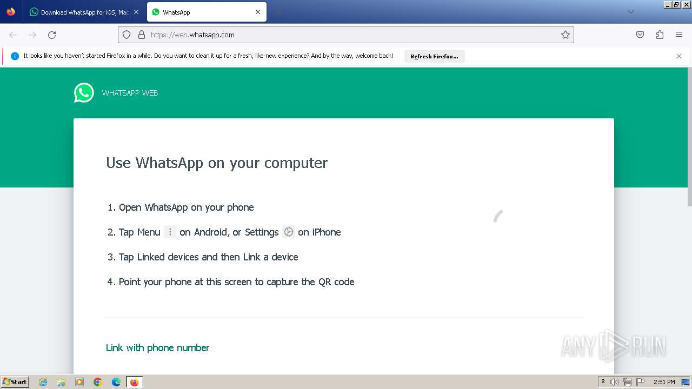The width and height of the screenshot is (692, 389).
Task: Expand the list all tabs chevron
Action: tap(630, 12)
